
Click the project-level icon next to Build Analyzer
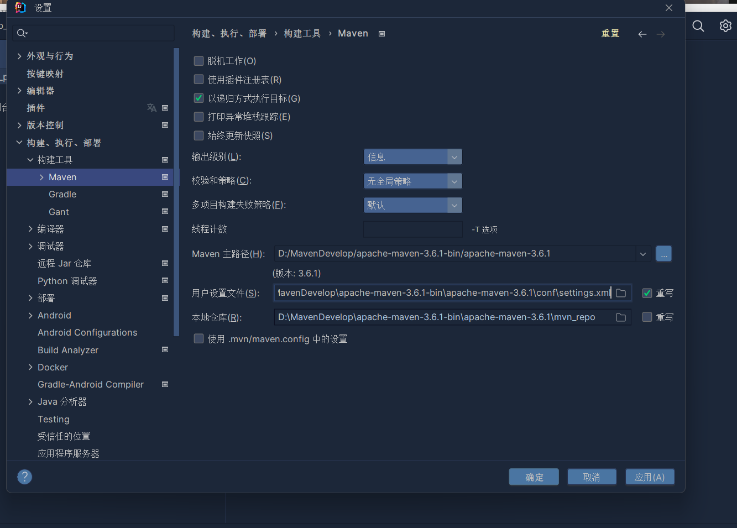tap(165, 349)
